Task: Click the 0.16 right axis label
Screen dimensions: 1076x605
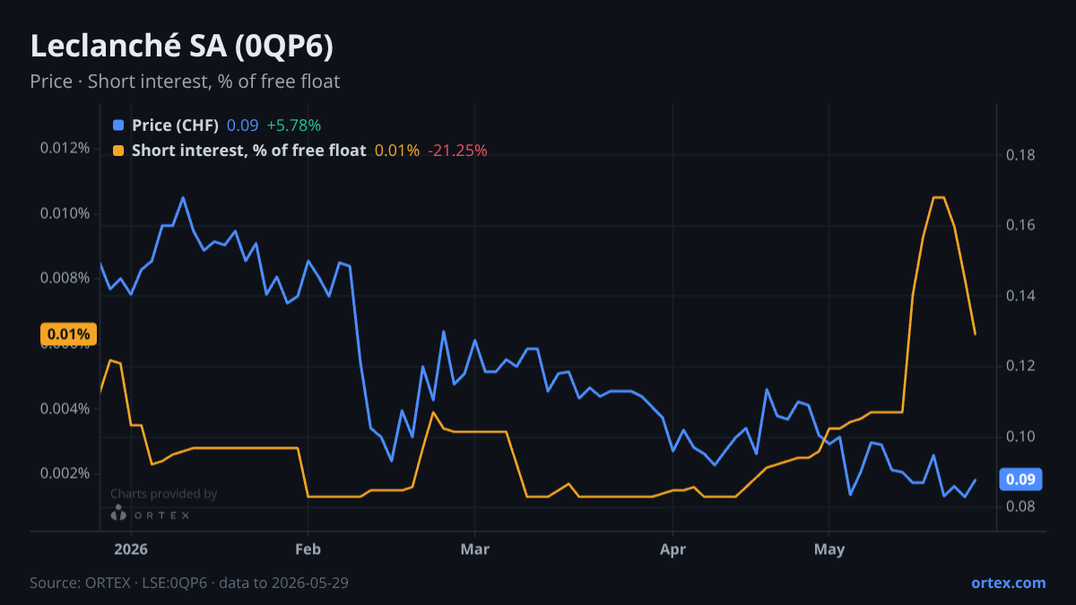Action: (x=1020, y=225)
